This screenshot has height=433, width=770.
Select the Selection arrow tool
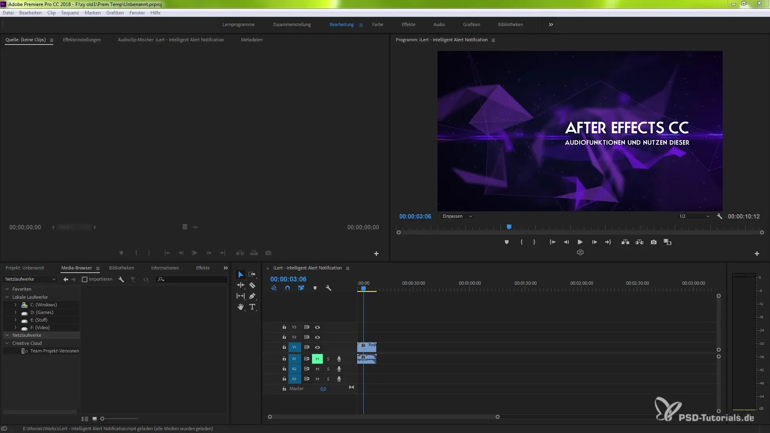pyautogui.click(x=241, y=275)
